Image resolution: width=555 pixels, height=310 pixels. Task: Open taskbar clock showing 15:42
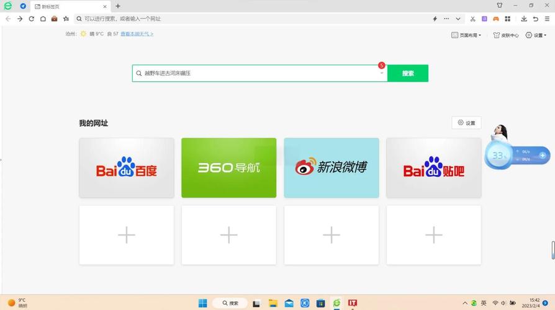(531, 303)
